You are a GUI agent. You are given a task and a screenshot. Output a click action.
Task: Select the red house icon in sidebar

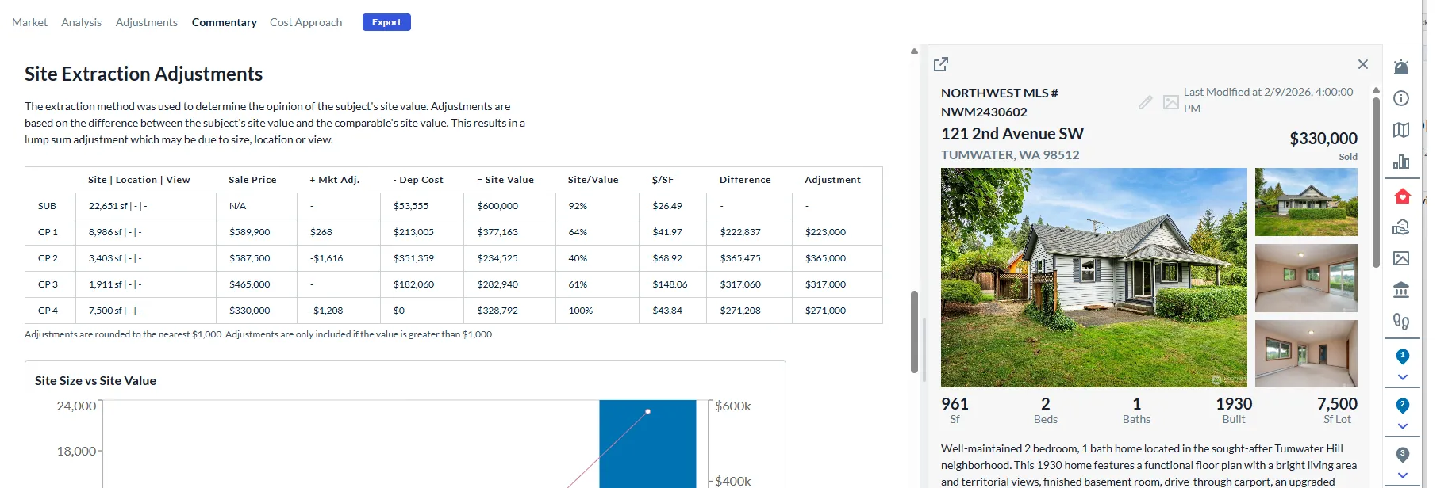pos(1402,196)
